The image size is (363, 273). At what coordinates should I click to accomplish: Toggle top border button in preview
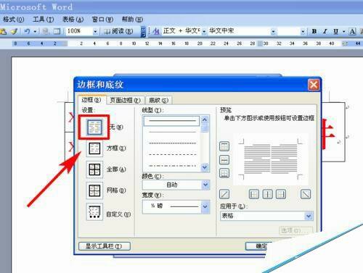(224, 146)
